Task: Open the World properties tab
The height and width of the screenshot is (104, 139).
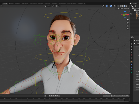Action: coord(131,55)
